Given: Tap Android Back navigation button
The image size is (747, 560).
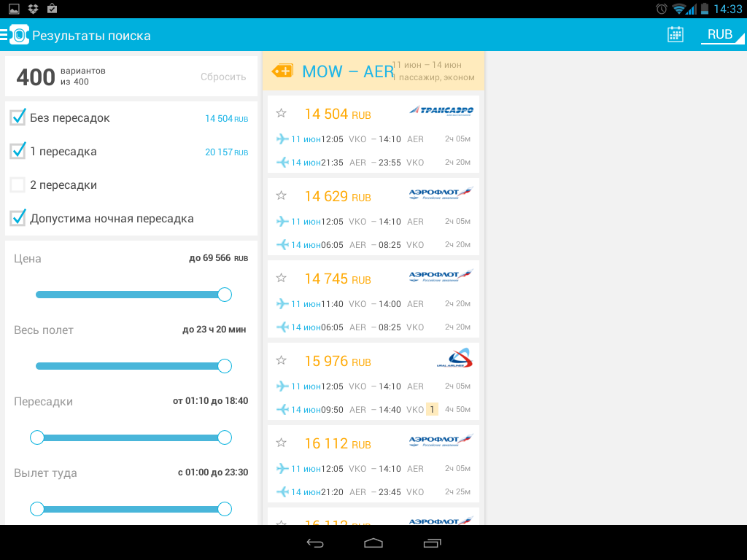Looking at the screenshot, I should (315, 542).
